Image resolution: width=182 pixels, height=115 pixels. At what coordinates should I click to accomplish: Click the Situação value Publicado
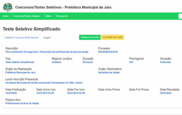pos(165,62)
